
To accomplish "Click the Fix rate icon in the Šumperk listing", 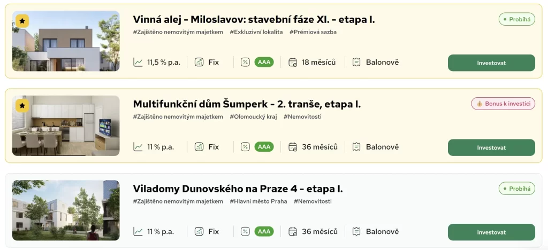I will (x=199, y=147).
